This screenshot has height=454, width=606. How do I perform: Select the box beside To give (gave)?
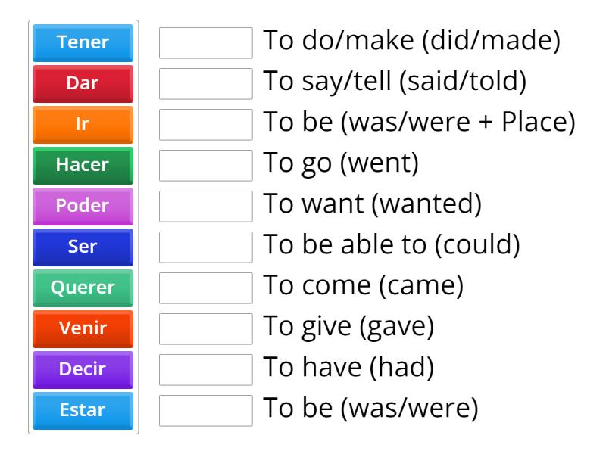click(x=207, y=329)
